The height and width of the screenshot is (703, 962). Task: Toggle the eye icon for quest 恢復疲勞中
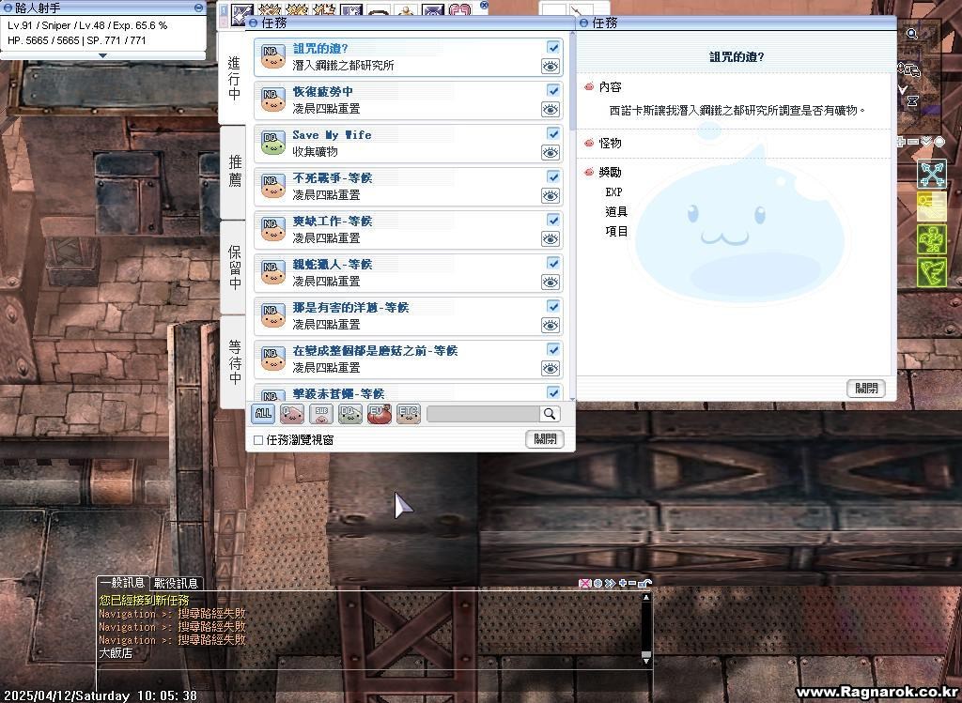pos(551,110)
